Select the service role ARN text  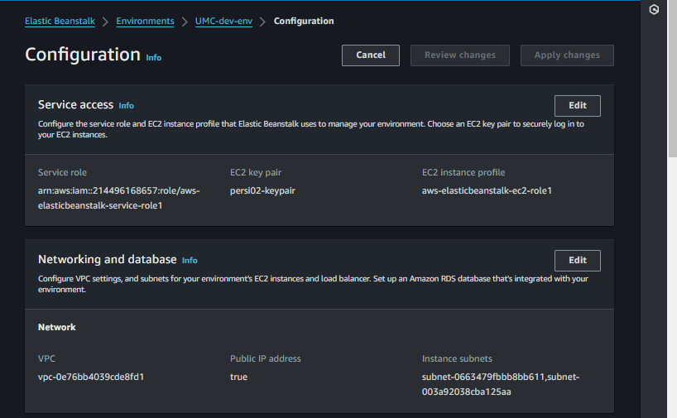[118, 198]
